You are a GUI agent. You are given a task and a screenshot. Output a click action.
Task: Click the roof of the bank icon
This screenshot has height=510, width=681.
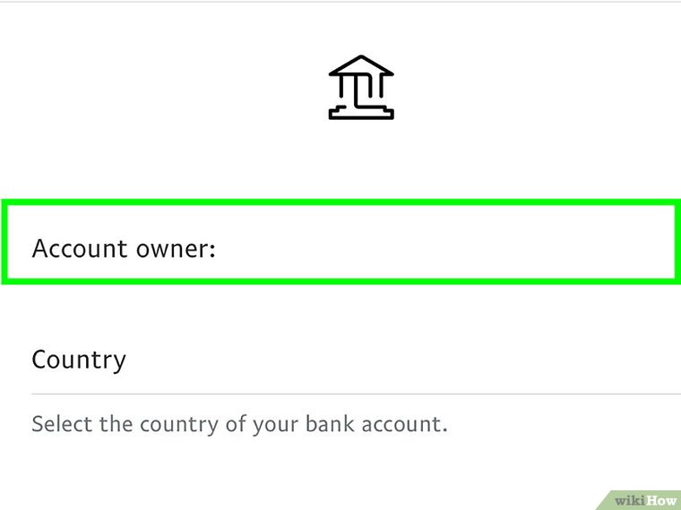[360, 68]
